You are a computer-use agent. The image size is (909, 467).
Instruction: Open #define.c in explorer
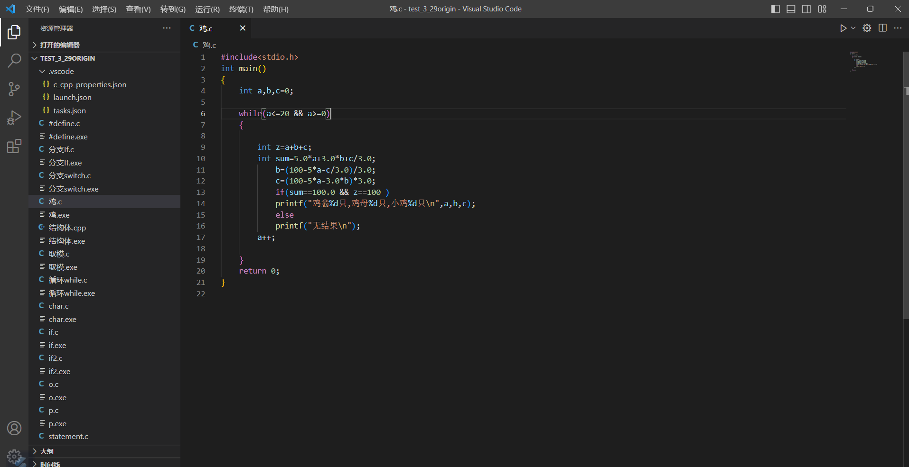click(104, 123)
